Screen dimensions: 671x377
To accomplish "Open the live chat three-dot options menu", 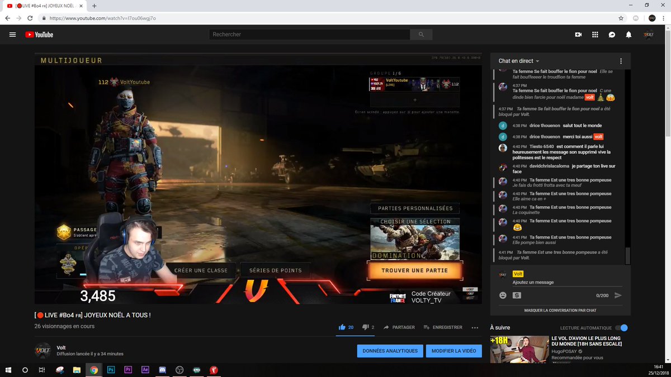I will 621,61.
